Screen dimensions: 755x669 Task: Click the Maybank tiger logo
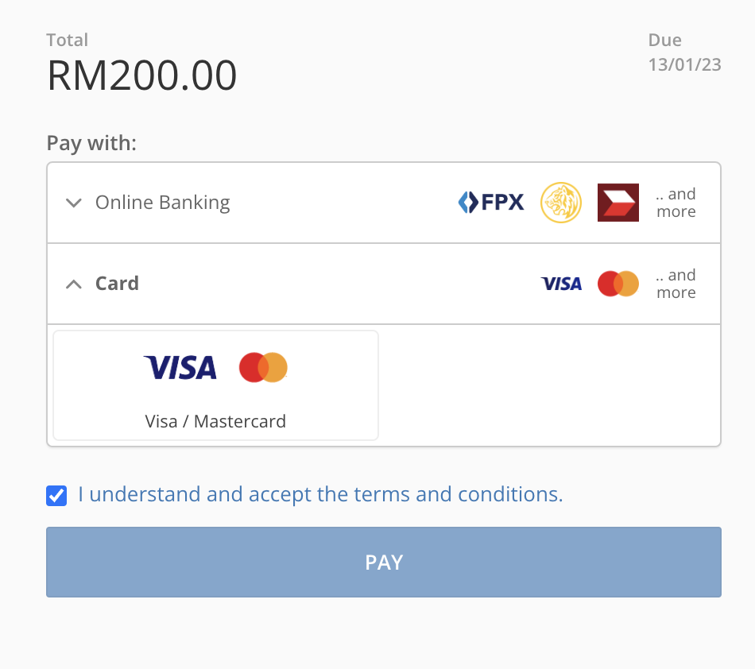point(561,203)
